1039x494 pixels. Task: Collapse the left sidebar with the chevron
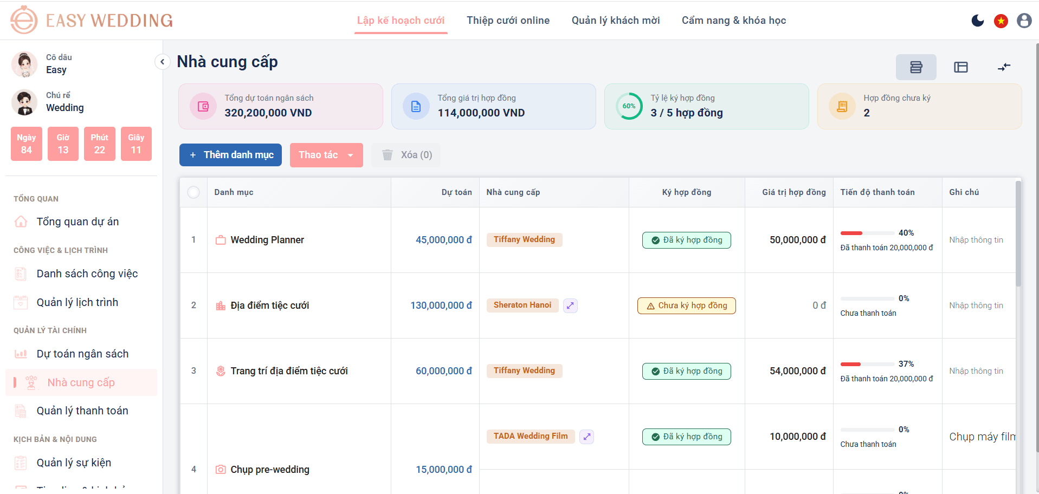(162, 62)
